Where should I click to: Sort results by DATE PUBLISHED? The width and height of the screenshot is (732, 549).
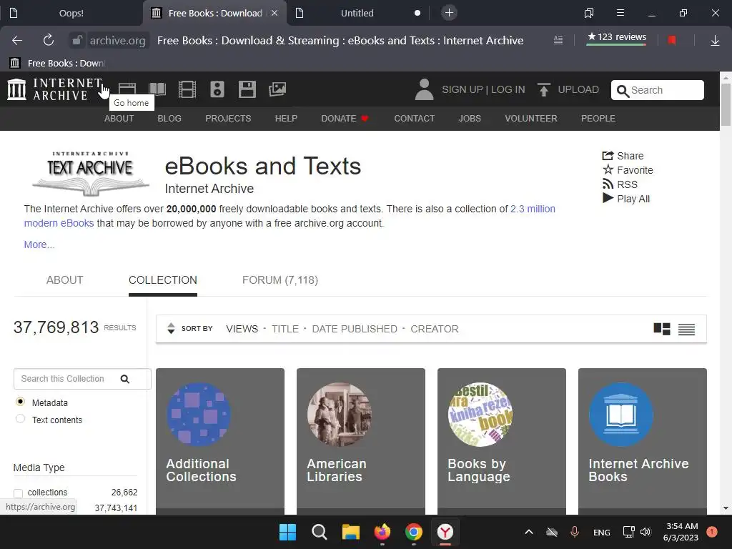point(355,329)
